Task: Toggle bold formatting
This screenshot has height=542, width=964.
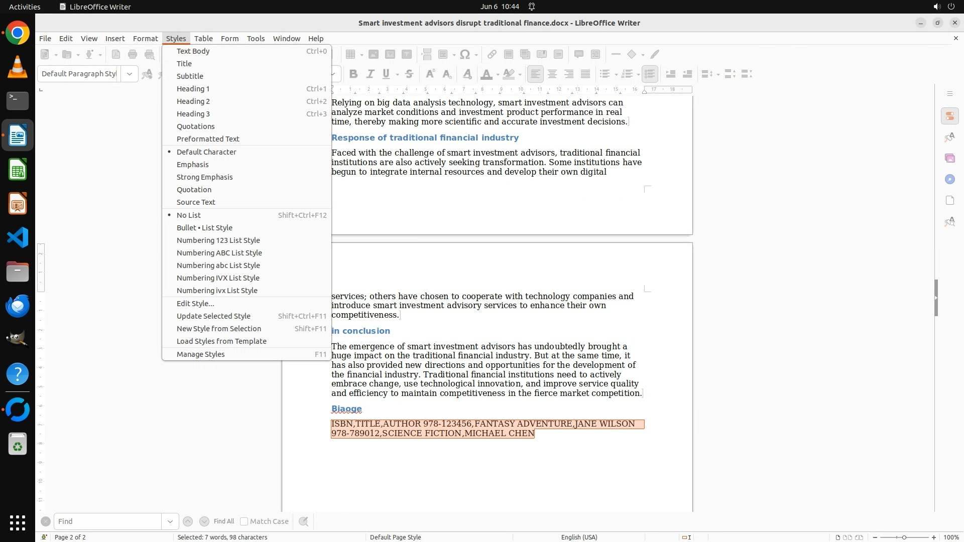Action: click(353, 74)
